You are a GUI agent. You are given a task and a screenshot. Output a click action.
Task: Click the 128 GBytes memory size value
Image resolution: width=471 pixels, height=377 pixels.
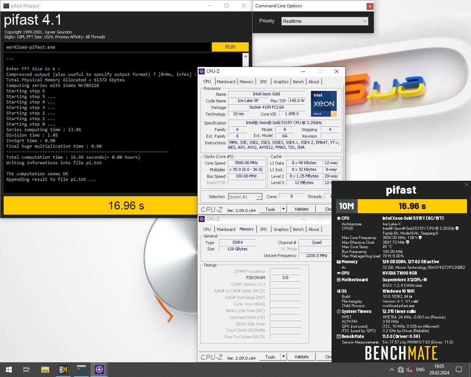point(237,249)
